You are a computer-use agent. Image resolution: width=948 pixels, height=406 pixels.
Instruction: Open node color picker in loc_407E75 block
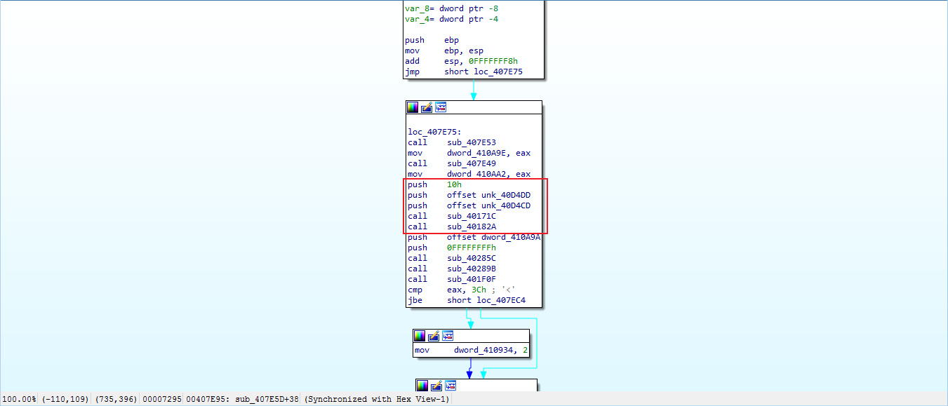[413, 107]
